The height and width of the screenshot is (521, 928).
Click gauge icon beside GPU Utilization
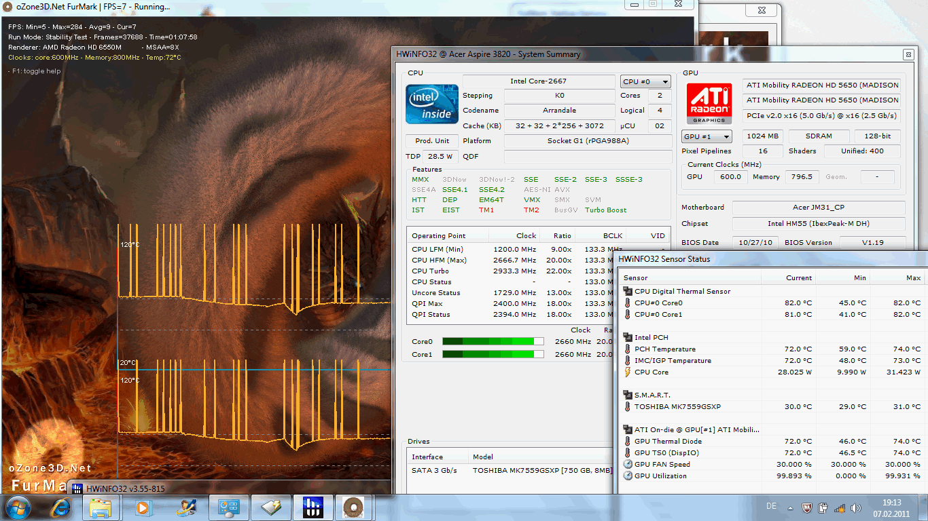coord(628,476)
